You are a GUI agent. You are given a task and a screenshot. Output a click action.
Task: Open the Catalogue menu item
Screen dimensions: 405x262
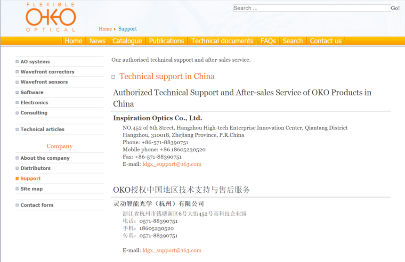tap(127, 41)
